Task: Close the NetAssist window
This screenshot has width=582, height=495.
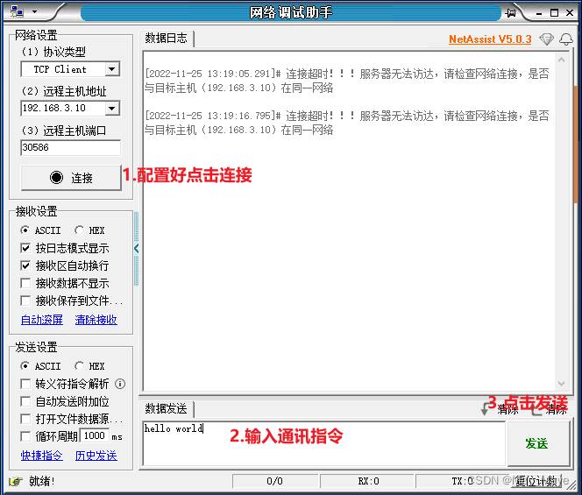Action: (x=570, y=13)
